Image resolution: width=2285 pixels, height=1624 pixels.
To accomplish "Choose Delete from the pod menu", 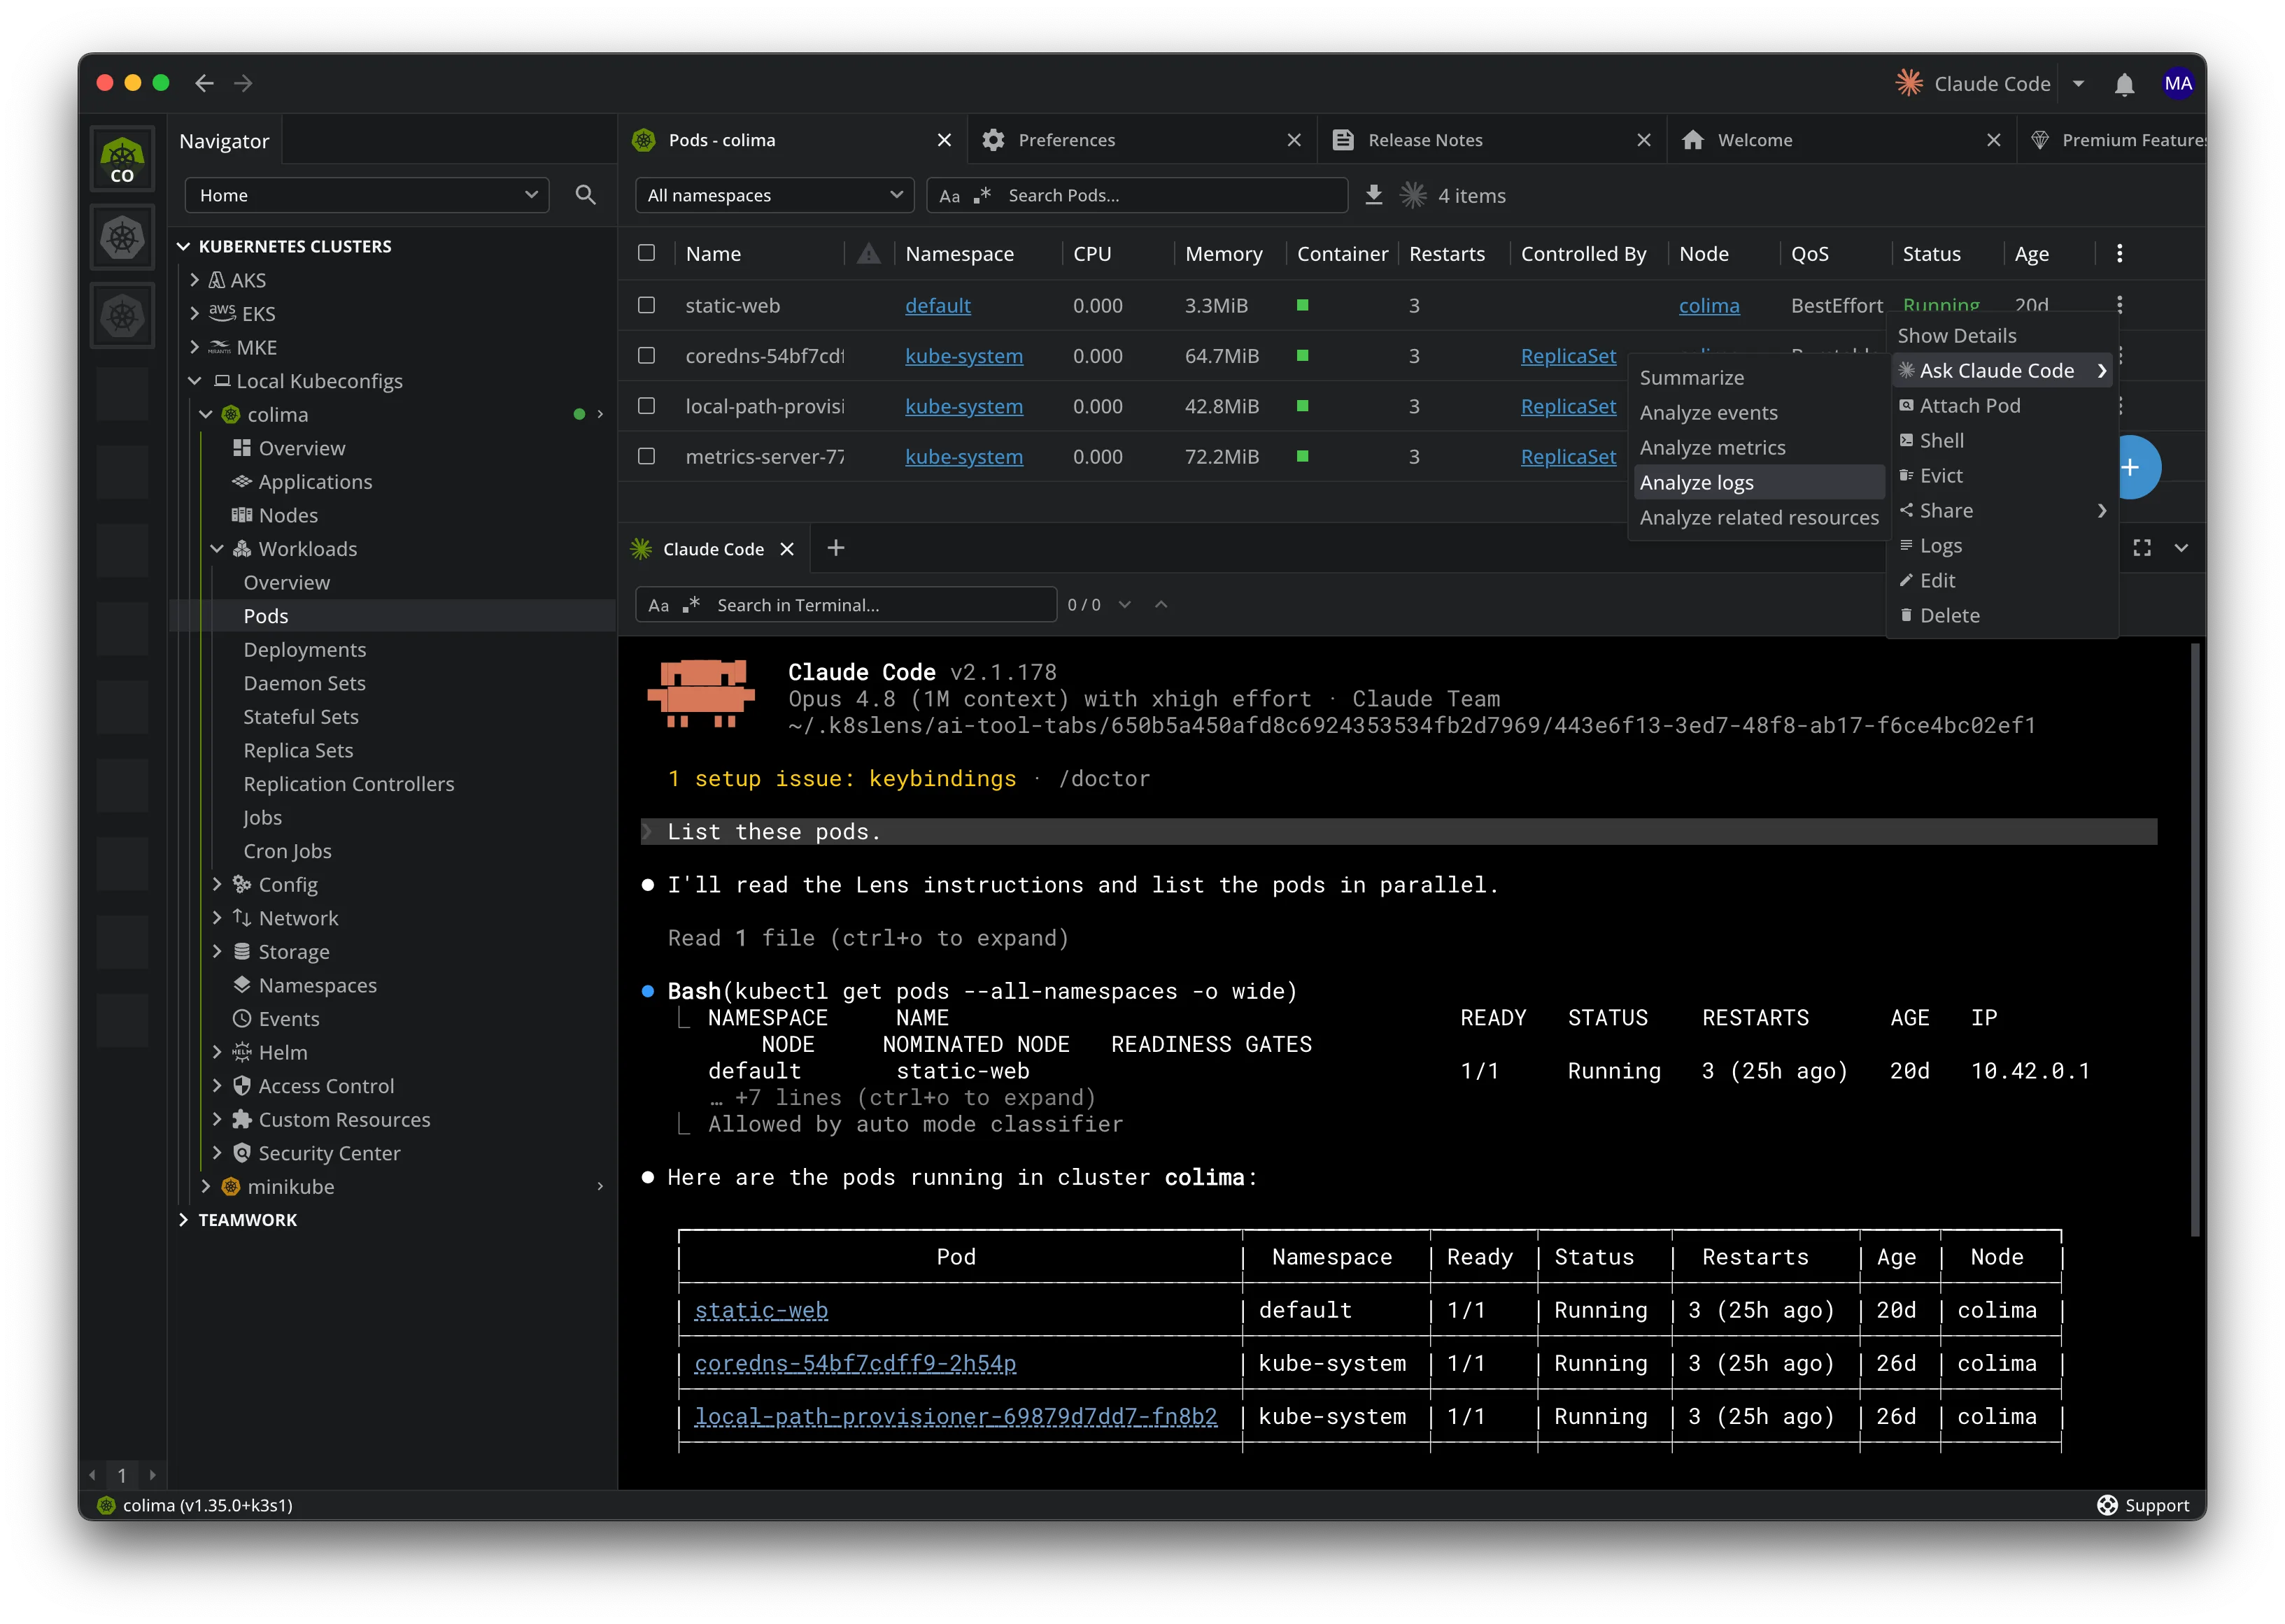I will [x=2002, y=616].
